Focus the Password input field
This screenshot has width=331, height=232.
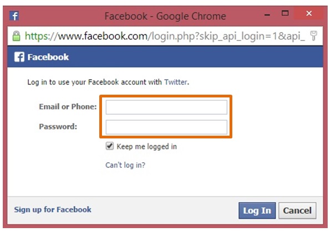166,127
